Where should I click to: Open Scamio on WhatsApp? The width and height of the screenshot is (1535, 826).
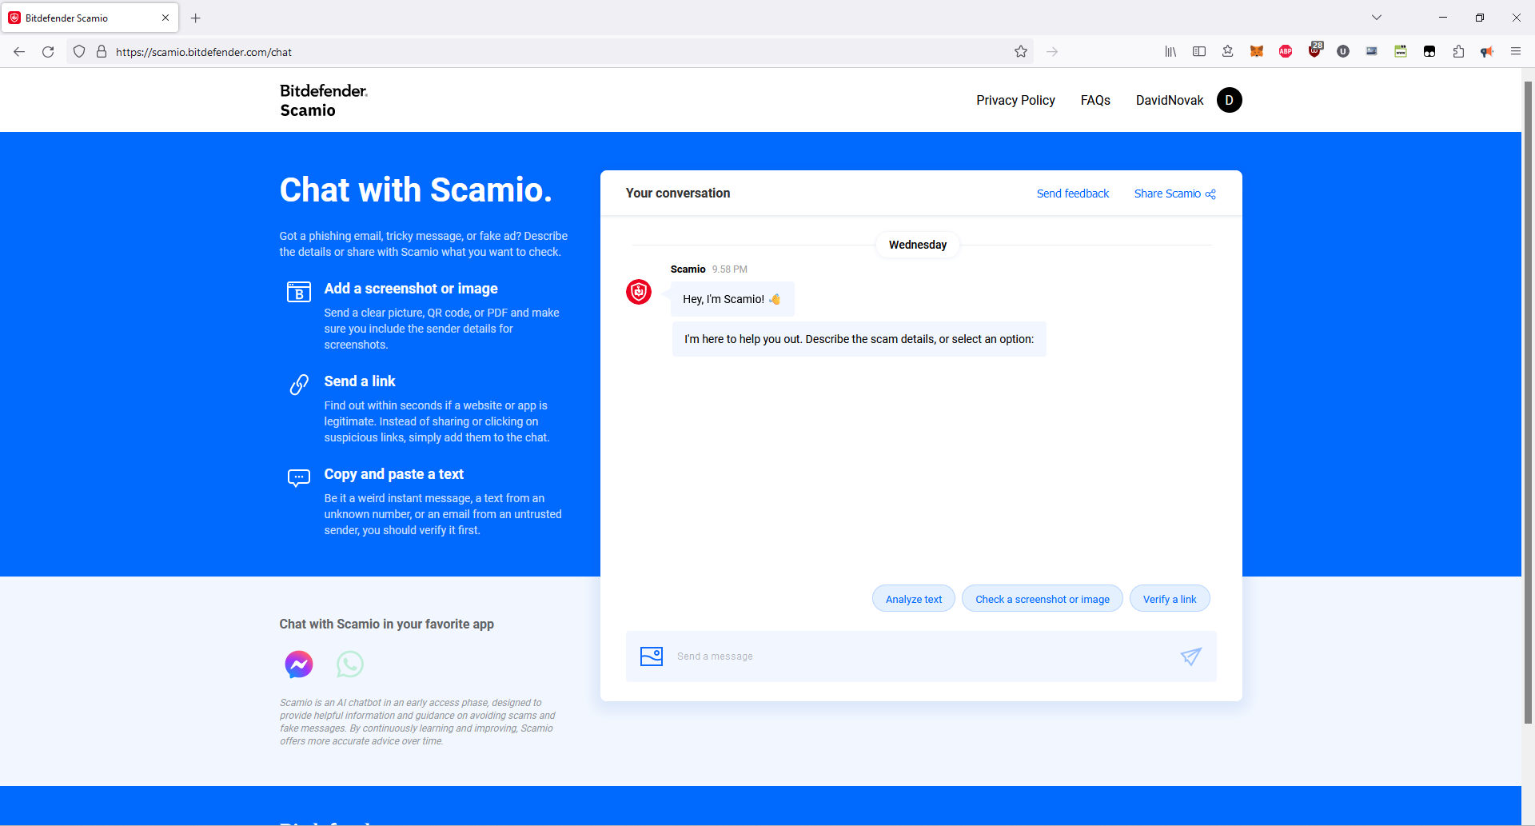tap(350, 664)
